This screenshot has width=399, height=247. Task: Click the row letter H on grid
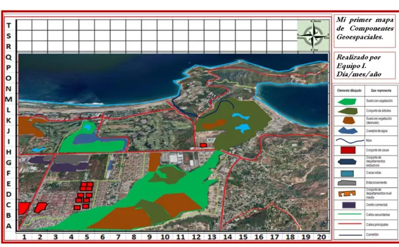pos(9,152)
